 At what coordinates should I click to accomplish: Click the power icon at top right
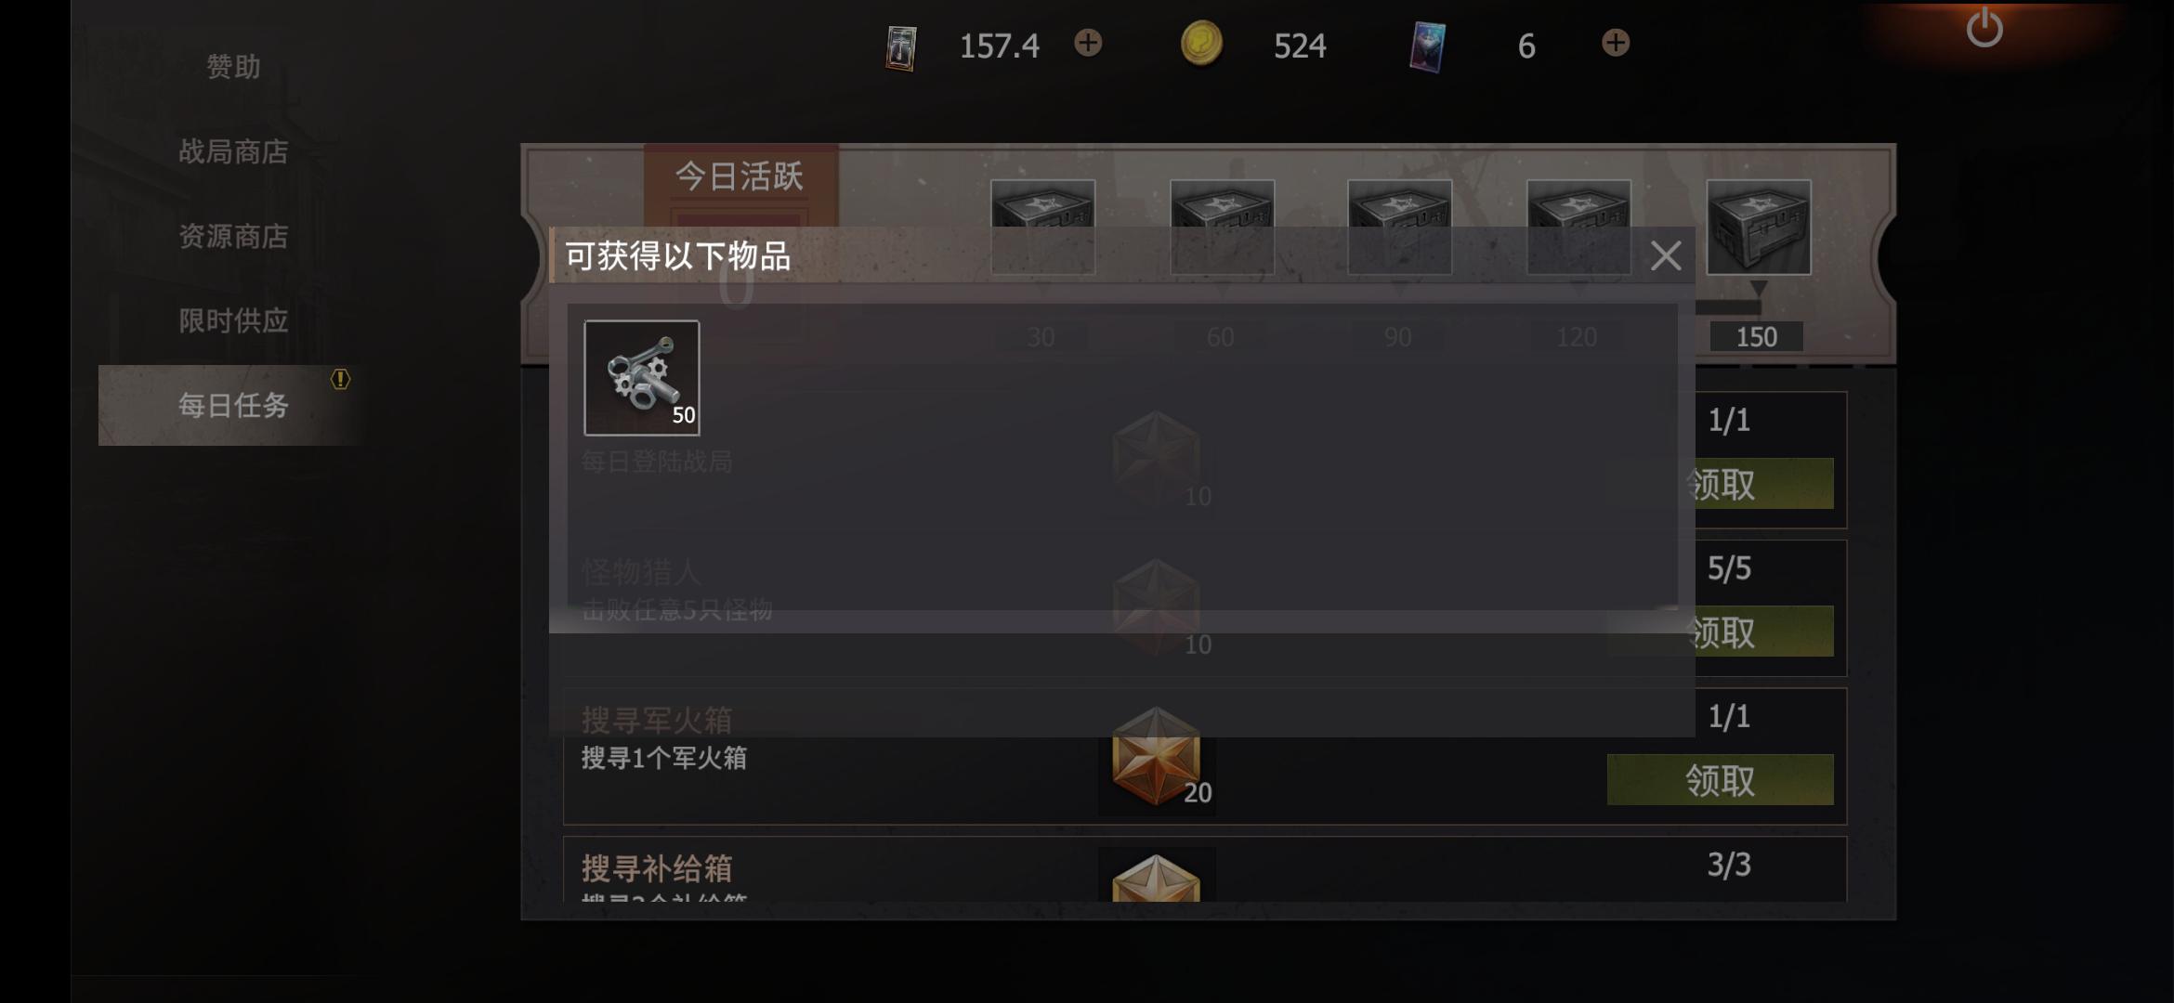tap(1984, 28)
